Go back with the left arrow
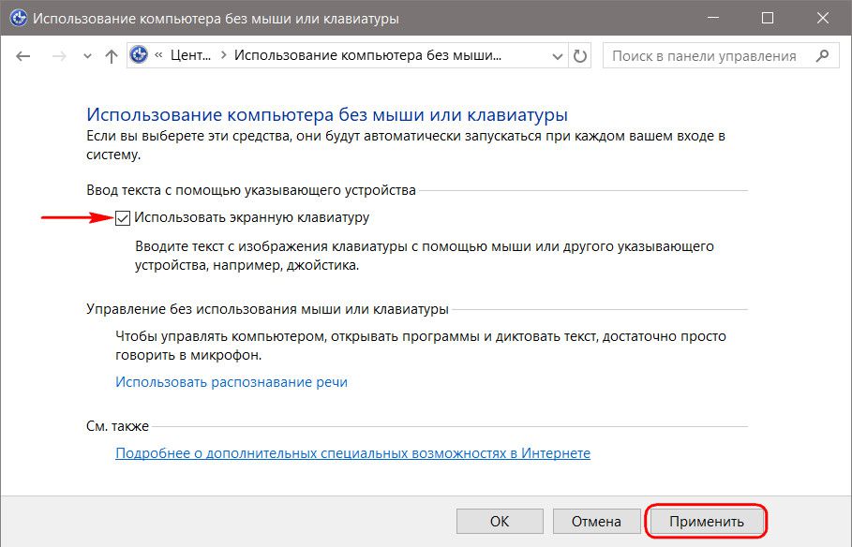 22,56
